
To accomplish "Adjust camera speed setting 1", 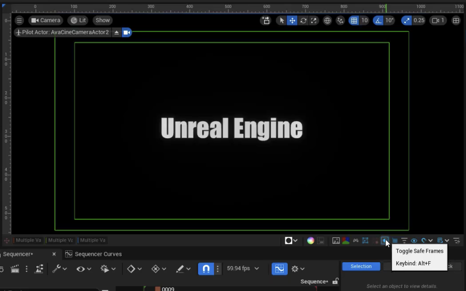I will (438, 20).
